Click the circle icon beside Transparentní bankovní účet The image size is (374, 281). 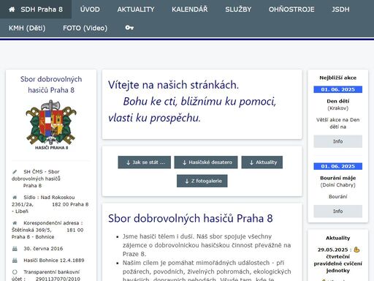[x=15, y=271]
